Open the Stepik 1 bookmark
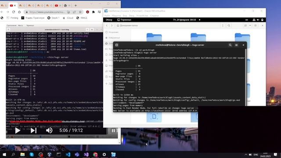The width and height of the screenshot is (281, 158). 54,18
